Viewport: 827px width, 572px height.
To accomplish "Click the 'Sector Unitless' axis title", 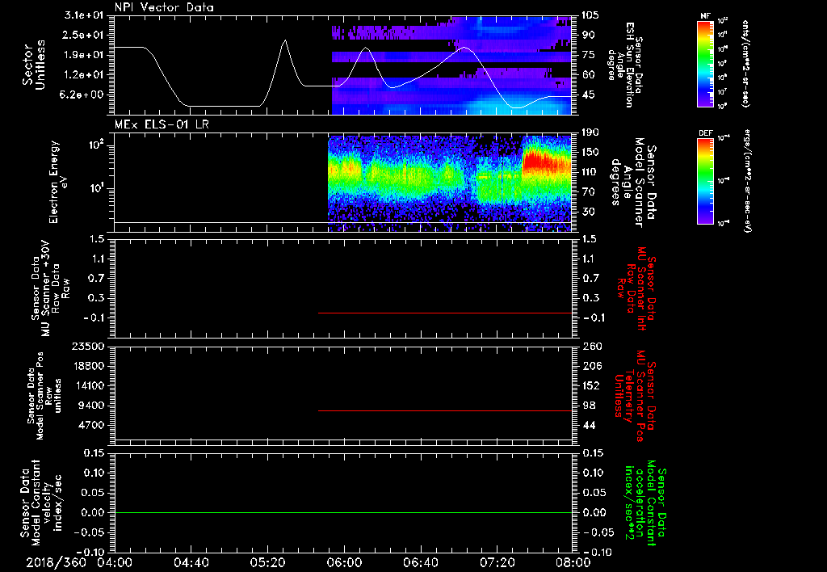I will pos(34,65).
